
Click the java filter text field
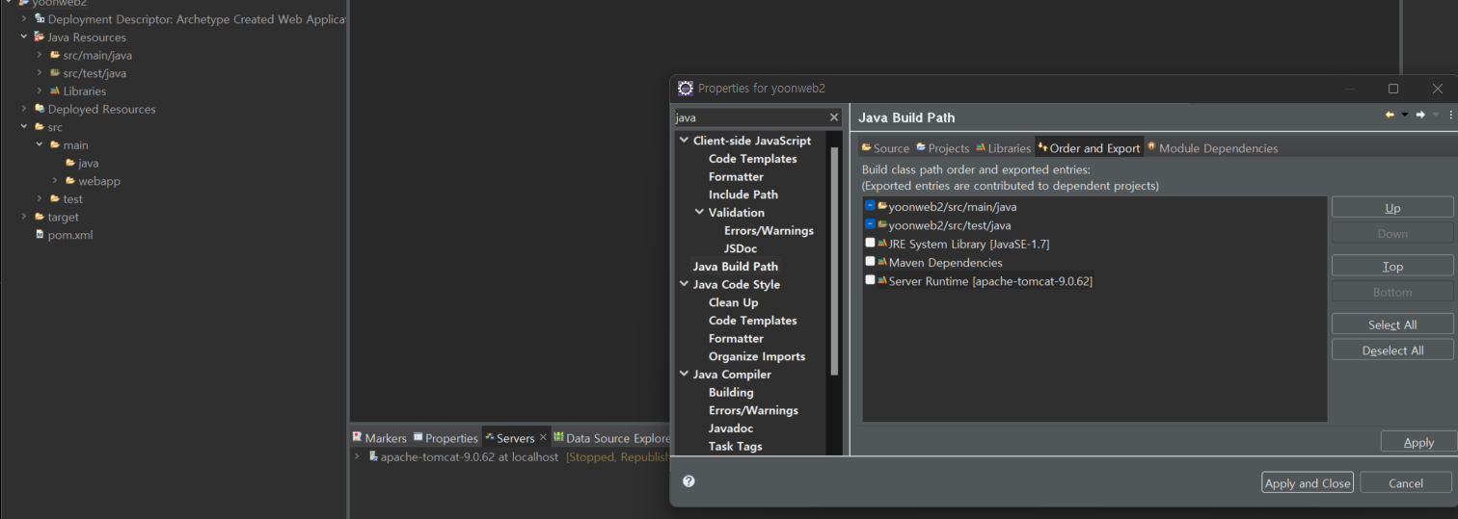(x=749, y=117)
